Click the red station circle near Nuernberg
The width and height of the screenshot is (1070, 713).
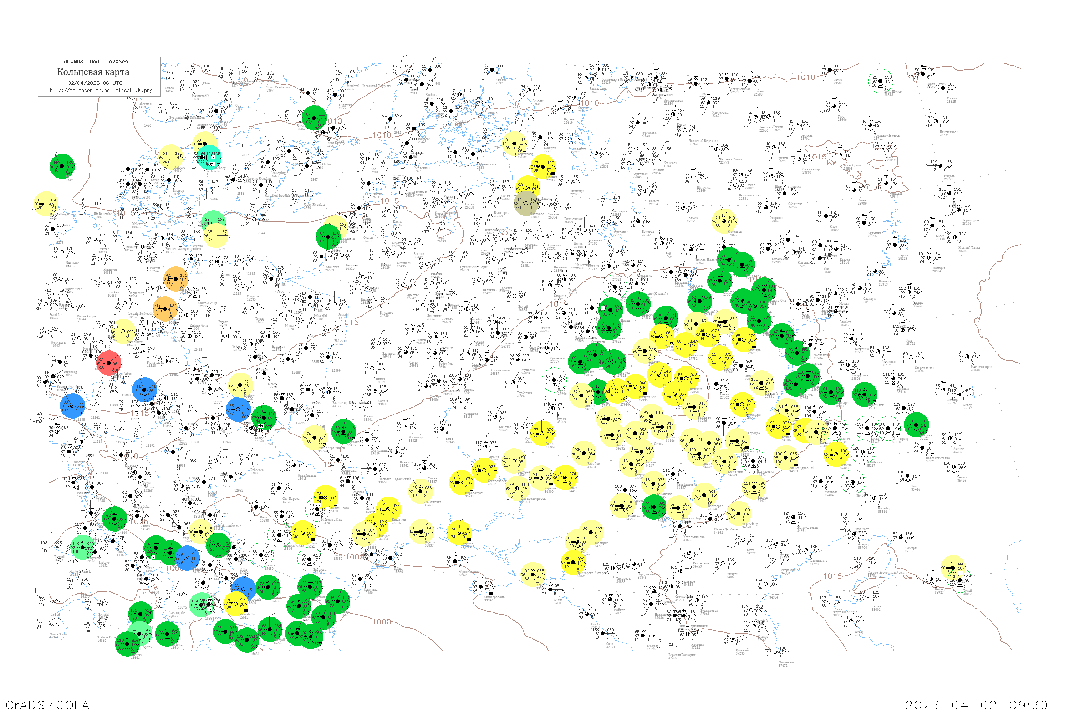pos(109,363)
